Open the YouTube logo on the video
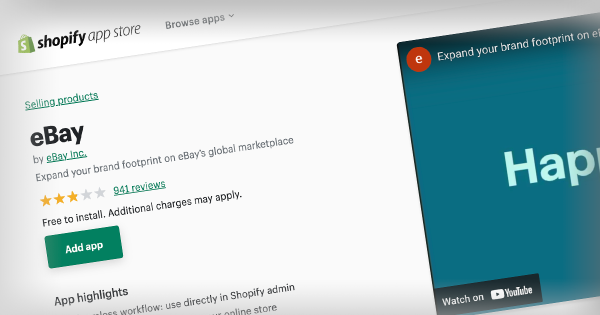 511,293
